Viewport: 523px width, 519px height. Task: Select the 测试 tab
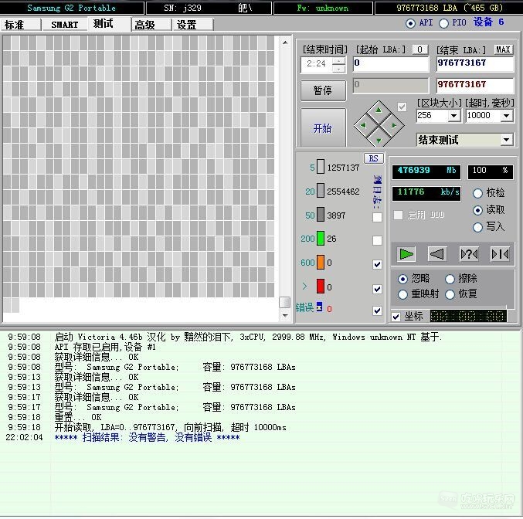click(x=109, y=24)
